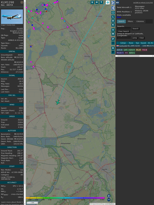The height and width of the screenshot is (205, 154).
Task: Center map with the crosshair button
Action: point(113,13)
